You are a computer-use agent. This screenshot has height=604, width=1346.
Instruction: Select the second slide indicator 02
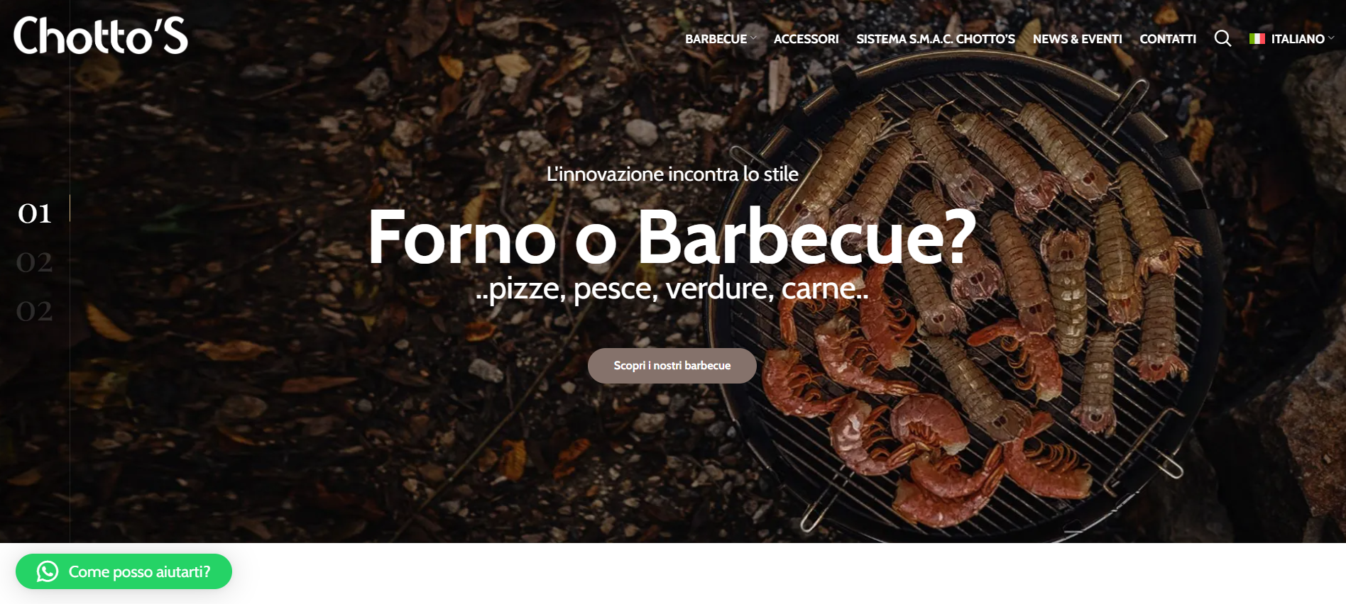[x=35, y=262]
